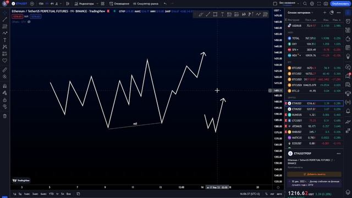Open the chart style candles icon
The height and width of the screenshot is (198, 352).
pos(68,4)
